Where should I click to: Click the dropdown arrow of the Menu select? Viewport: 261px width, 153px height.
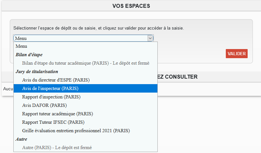pos(150,38)
